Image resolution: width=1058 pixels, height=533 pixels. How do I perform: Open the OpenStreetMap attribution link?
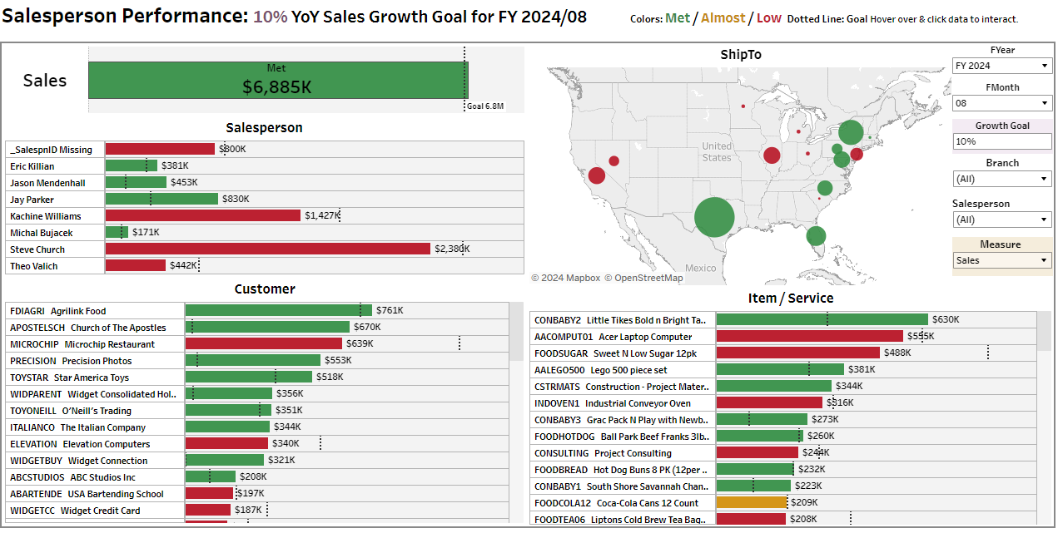point(643,278)
